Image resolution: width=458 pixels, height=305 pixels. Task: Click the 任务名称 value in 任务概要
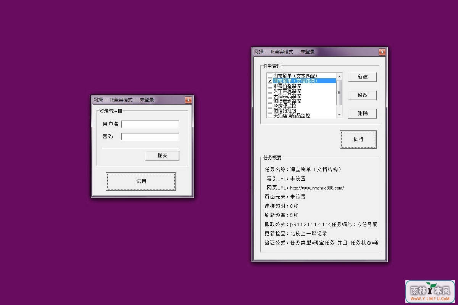click(x=316, y=169)
